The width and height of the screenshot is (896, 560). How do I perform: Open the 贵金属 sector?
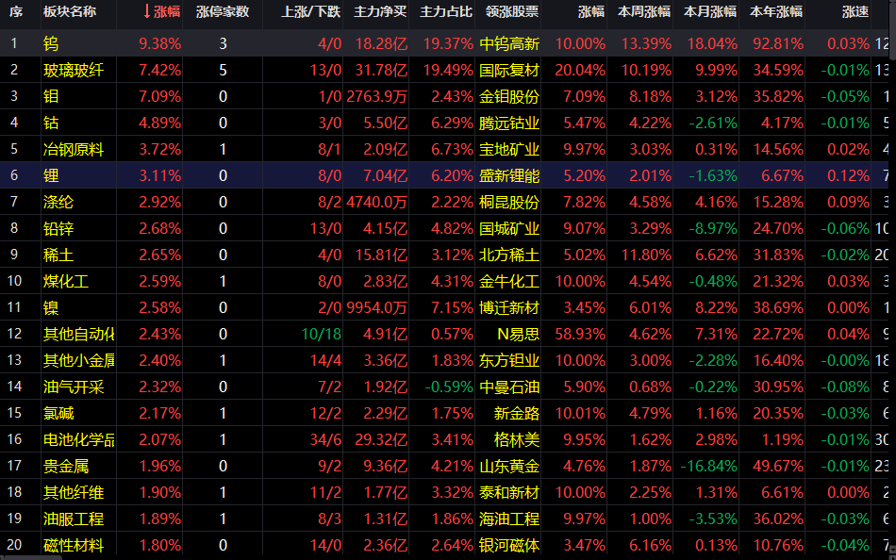[66, 466]
